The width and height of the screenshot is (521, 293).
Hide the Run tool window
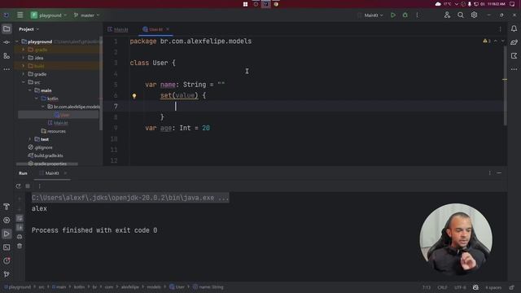499,173
